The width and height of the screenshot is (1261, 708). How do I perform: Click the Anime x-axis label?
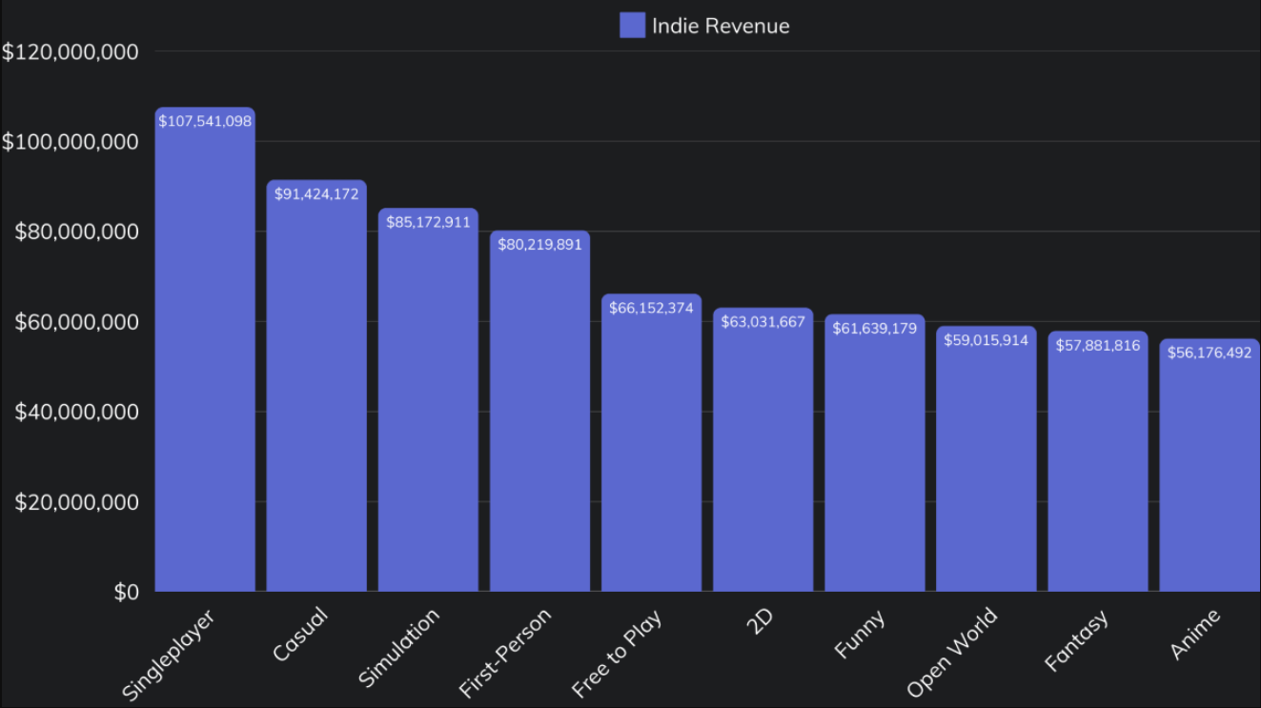1195,636
